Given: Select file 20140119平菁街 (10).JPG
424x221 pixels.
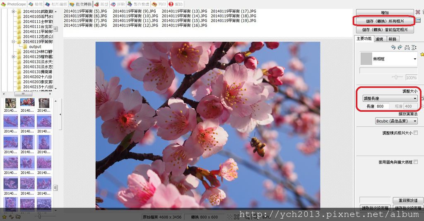Looking at the screenshot, I should pos(135,16).
